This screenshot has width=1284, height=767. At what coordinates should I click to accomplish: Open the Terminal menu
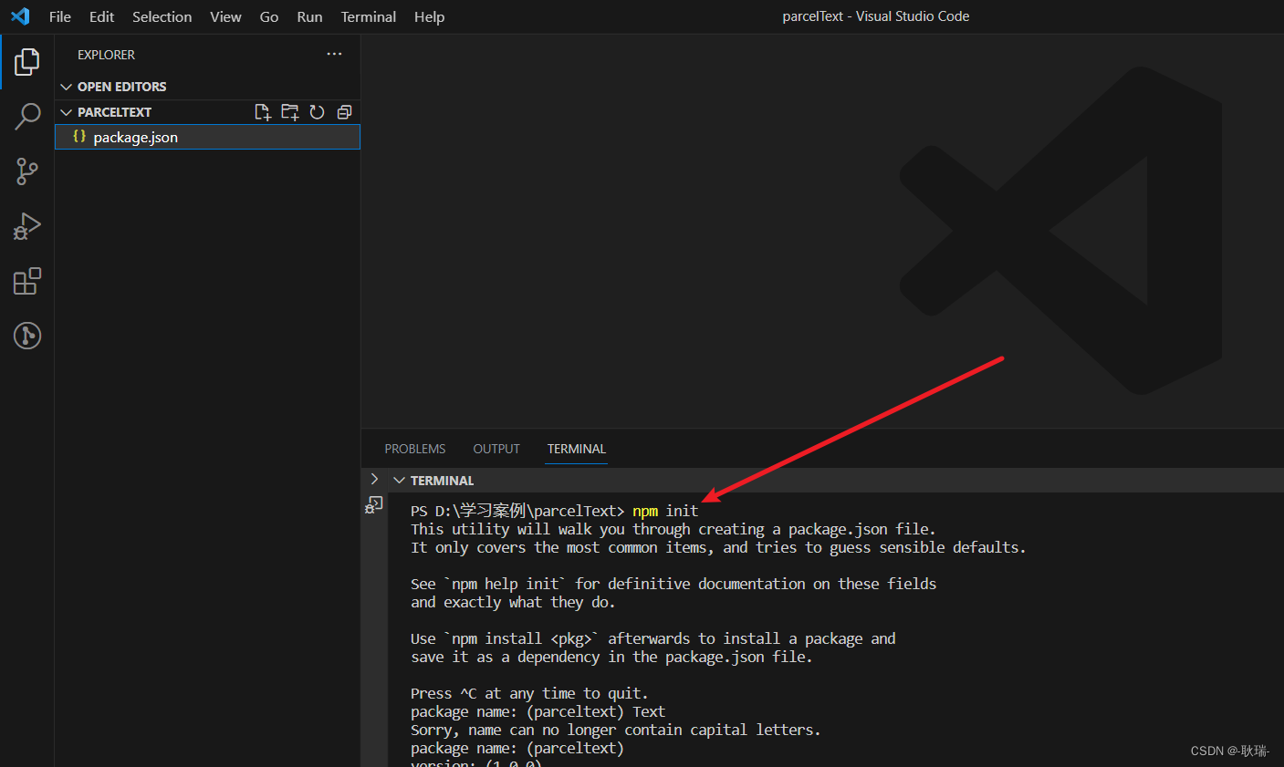pyautogui.click(x=369, y=16)
